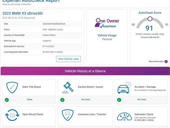Click No Issue under Auction Brand
The width and height of the screenshot is (170, 128).
point(86,99)
